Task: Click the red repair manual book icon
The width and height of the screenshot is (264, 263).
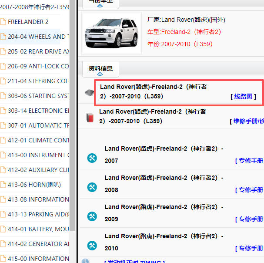Action: coord(90,118)
